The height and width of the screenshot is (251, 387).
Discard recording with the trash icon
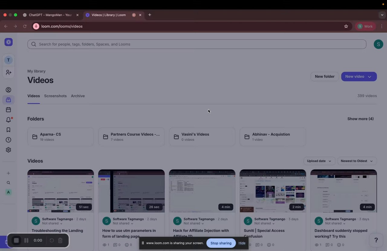click(60, 240)
